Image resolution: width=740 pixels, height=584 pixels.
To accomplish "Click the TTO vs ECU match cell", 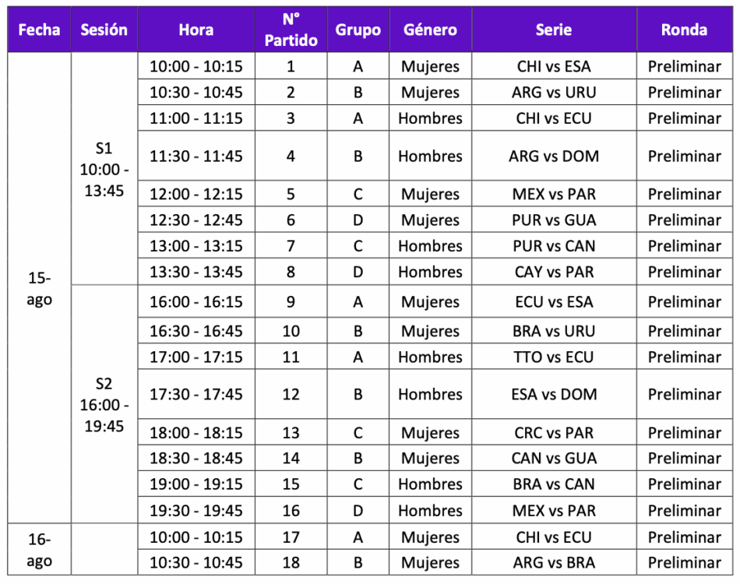I will click(x=553, y=357).
